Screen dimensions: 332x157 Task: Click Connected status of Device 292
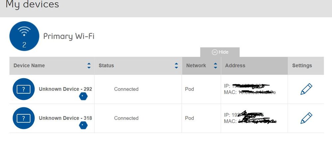click(x=126, y=89)
